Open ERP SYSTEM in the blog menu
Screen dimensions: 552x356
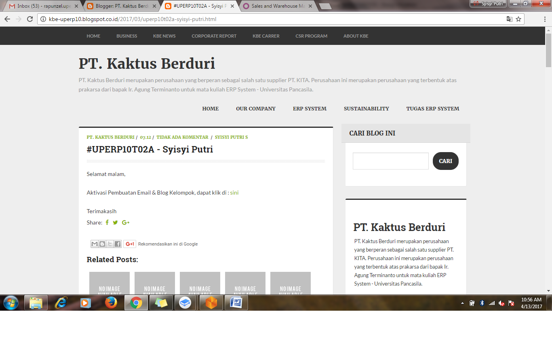point(310,108)
